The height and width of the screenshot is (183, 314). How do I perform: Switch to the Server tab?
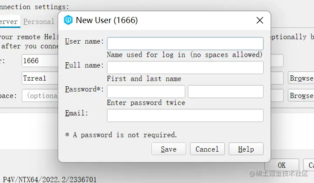9,21
